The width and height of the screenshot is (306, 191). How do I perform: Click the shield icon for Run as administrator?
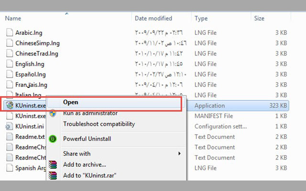point(53,113)
